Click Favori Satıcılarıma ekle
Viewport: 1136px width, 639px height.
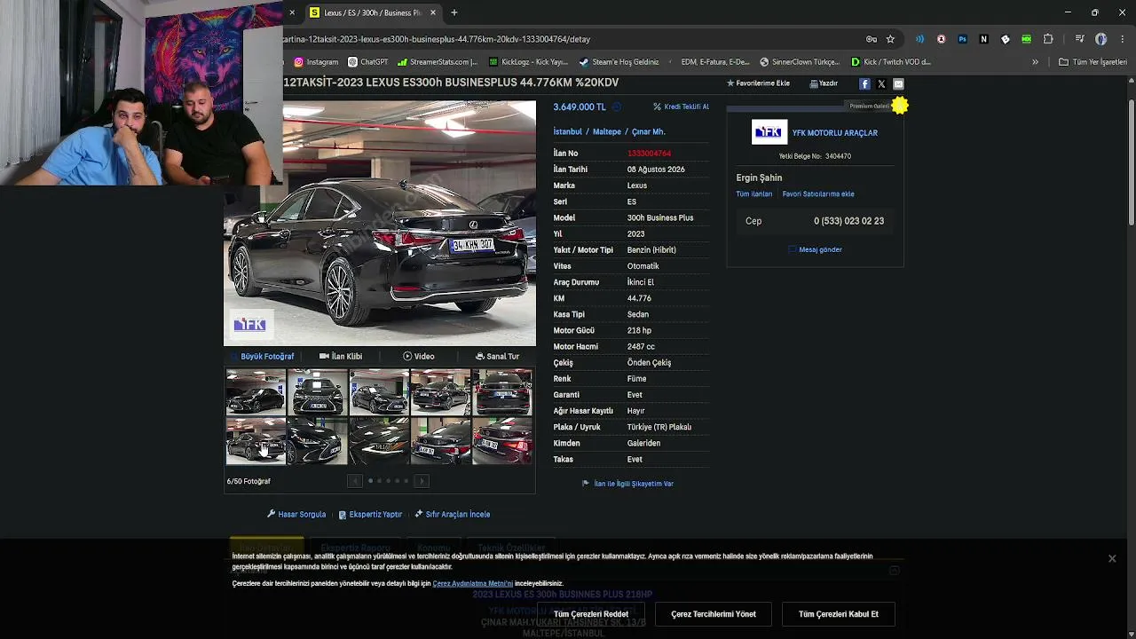818,194
